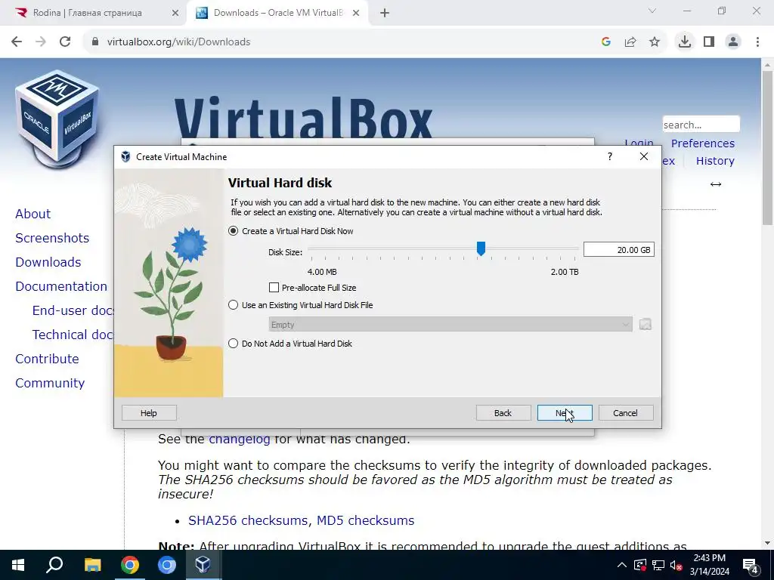Open the End-user docs link
The width and height of the screenshot is (774, 580).
[x=73, y=310]
